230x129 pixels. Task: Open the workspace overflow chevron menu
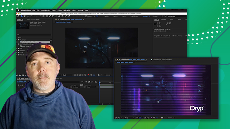click(162, 16)
